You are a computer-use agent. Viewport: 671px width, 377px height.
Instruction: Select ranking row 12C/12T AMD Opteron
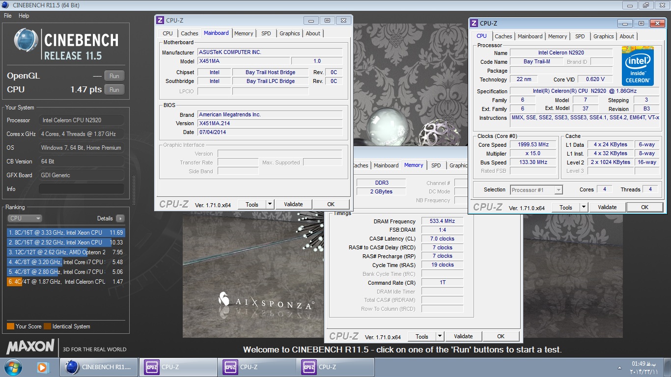click(66, 252)
